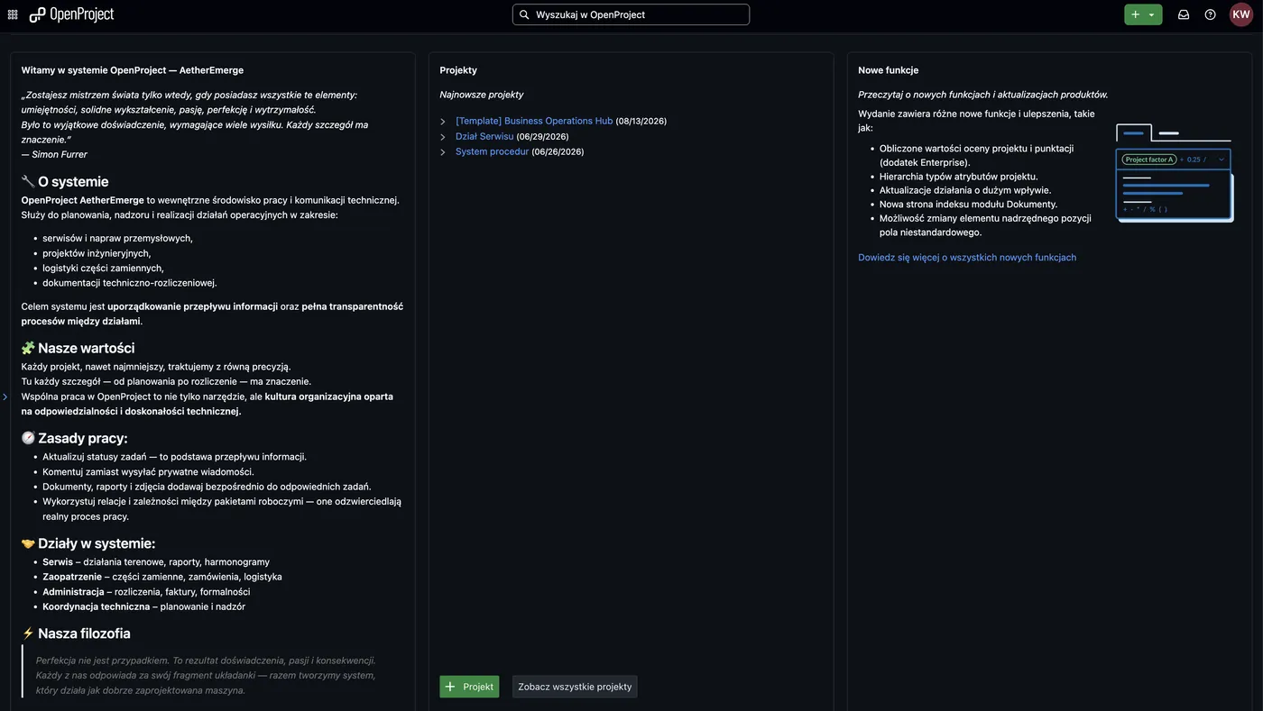
Task: Click the green '+ Projekt' button
Action: (x=469, y=687)
